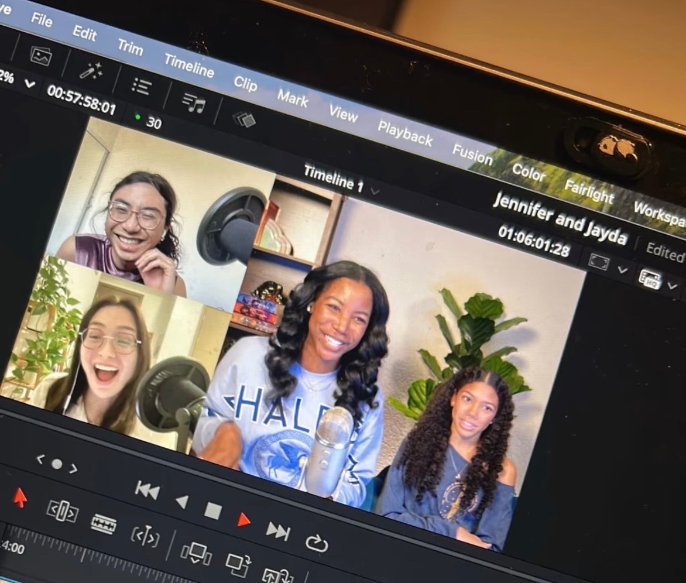This screenshot has width=686, height=583.
Task: Open the Playback menu
Action: [x=406, y=133]
